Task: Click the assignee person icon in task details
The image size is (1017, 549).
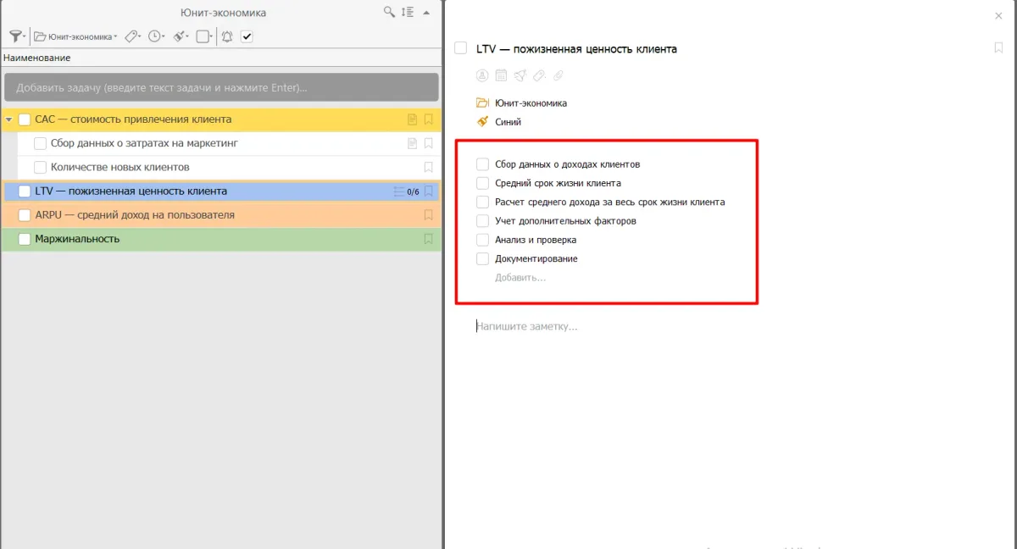Action: (482, 75)
